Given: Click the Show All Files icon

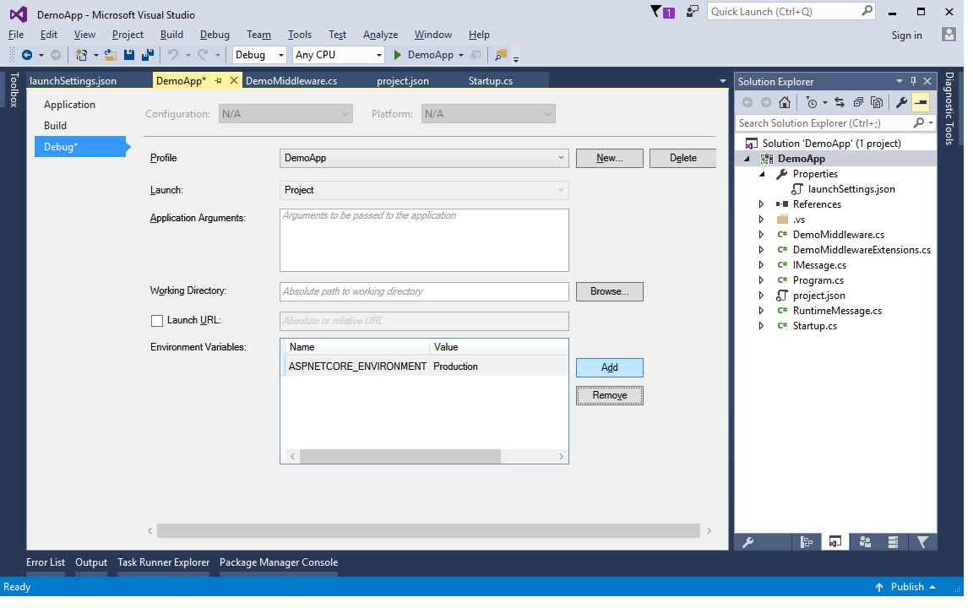Looking at the screenshot, I should coord(877,102).
